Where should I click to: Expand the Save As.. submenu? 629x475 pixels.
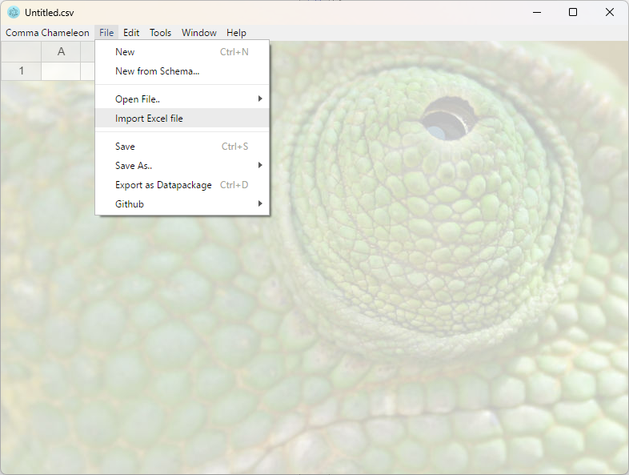(x=182, y=166)
